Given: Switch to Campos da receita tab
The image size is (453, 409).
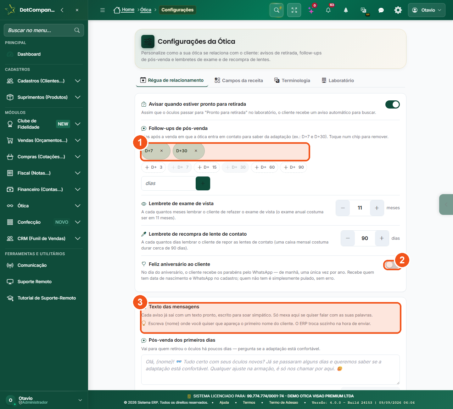Looking at the screenshot, I should 239,81.
